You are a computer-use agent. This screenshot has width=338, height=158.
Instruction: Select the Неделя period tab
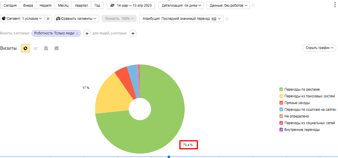pos(46,5)
